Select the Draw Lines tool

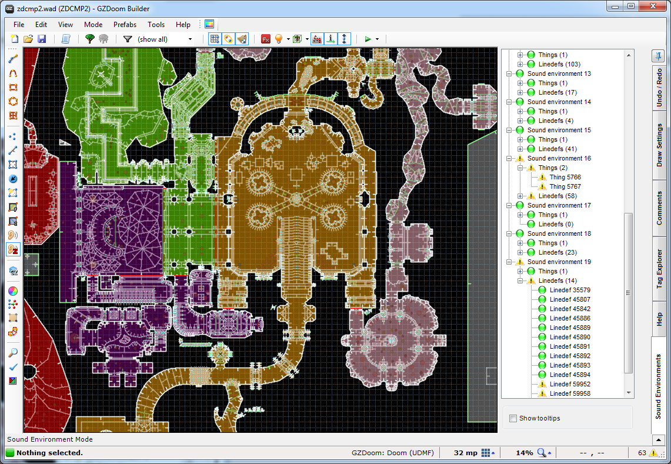pos(13,59)
